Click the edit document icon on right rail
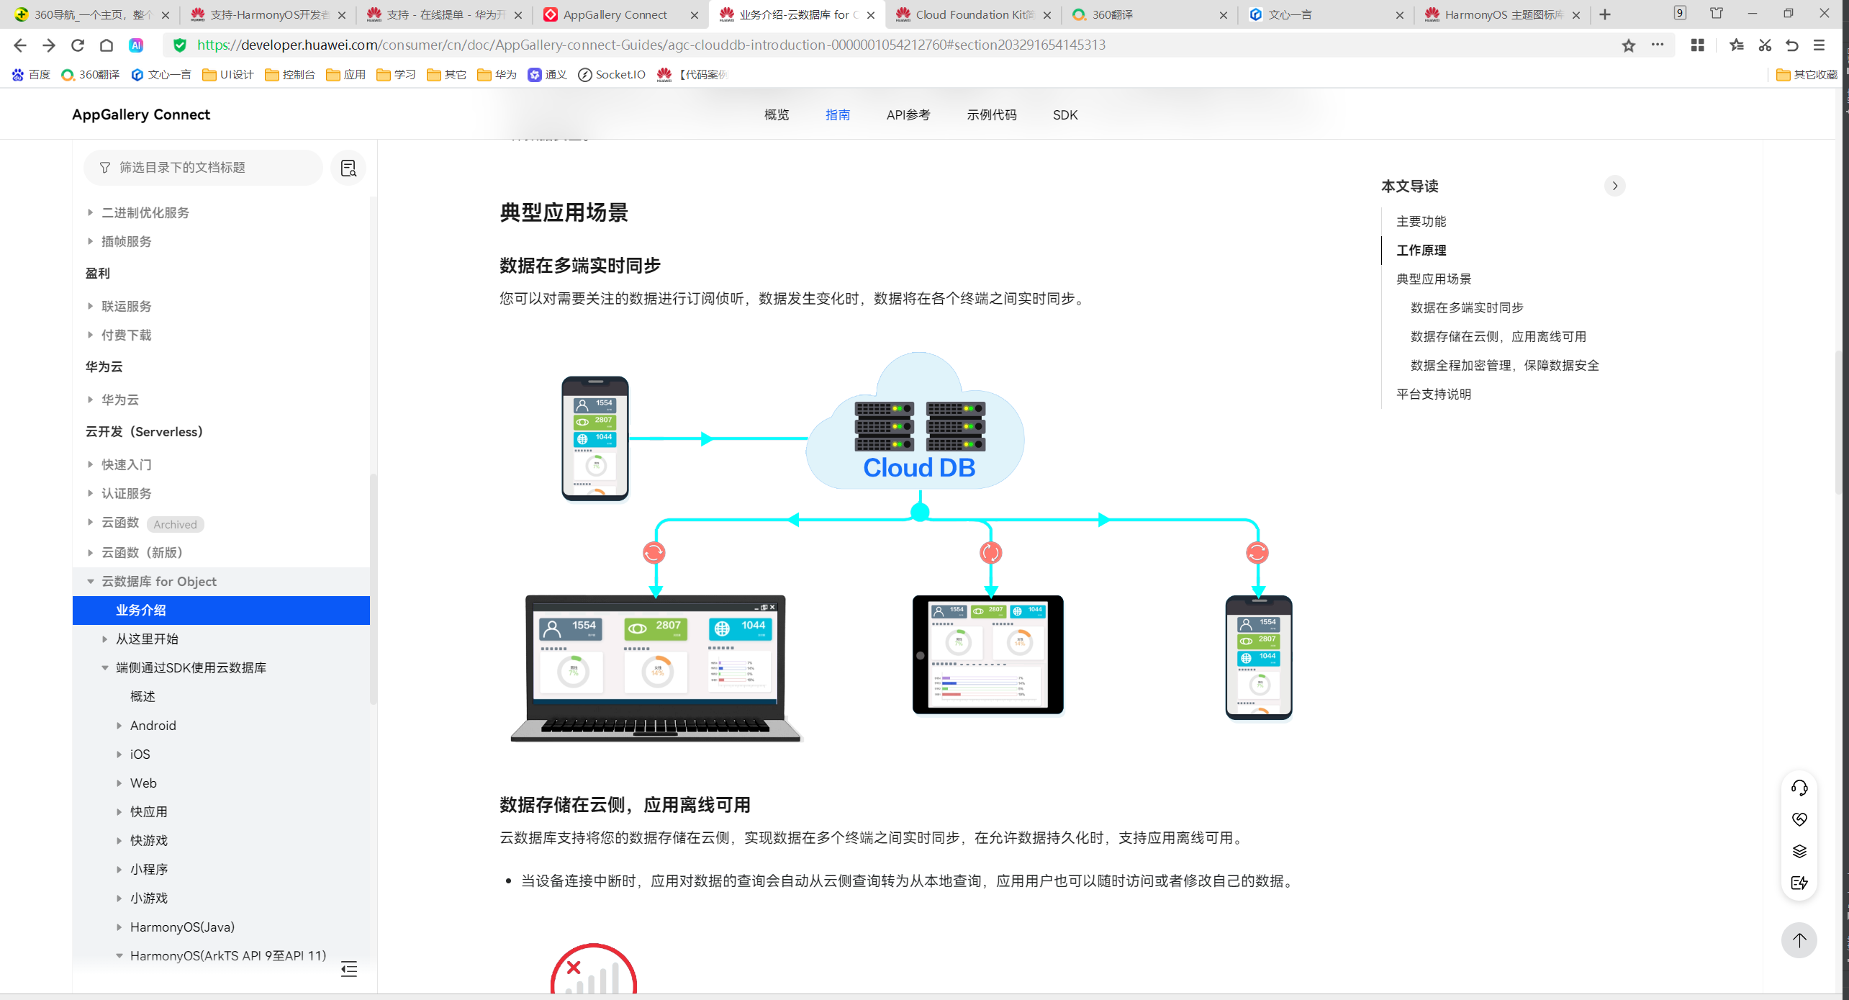Image resolution: width=1849 pixels, height=1000 pixels. tap(1799, 883)
